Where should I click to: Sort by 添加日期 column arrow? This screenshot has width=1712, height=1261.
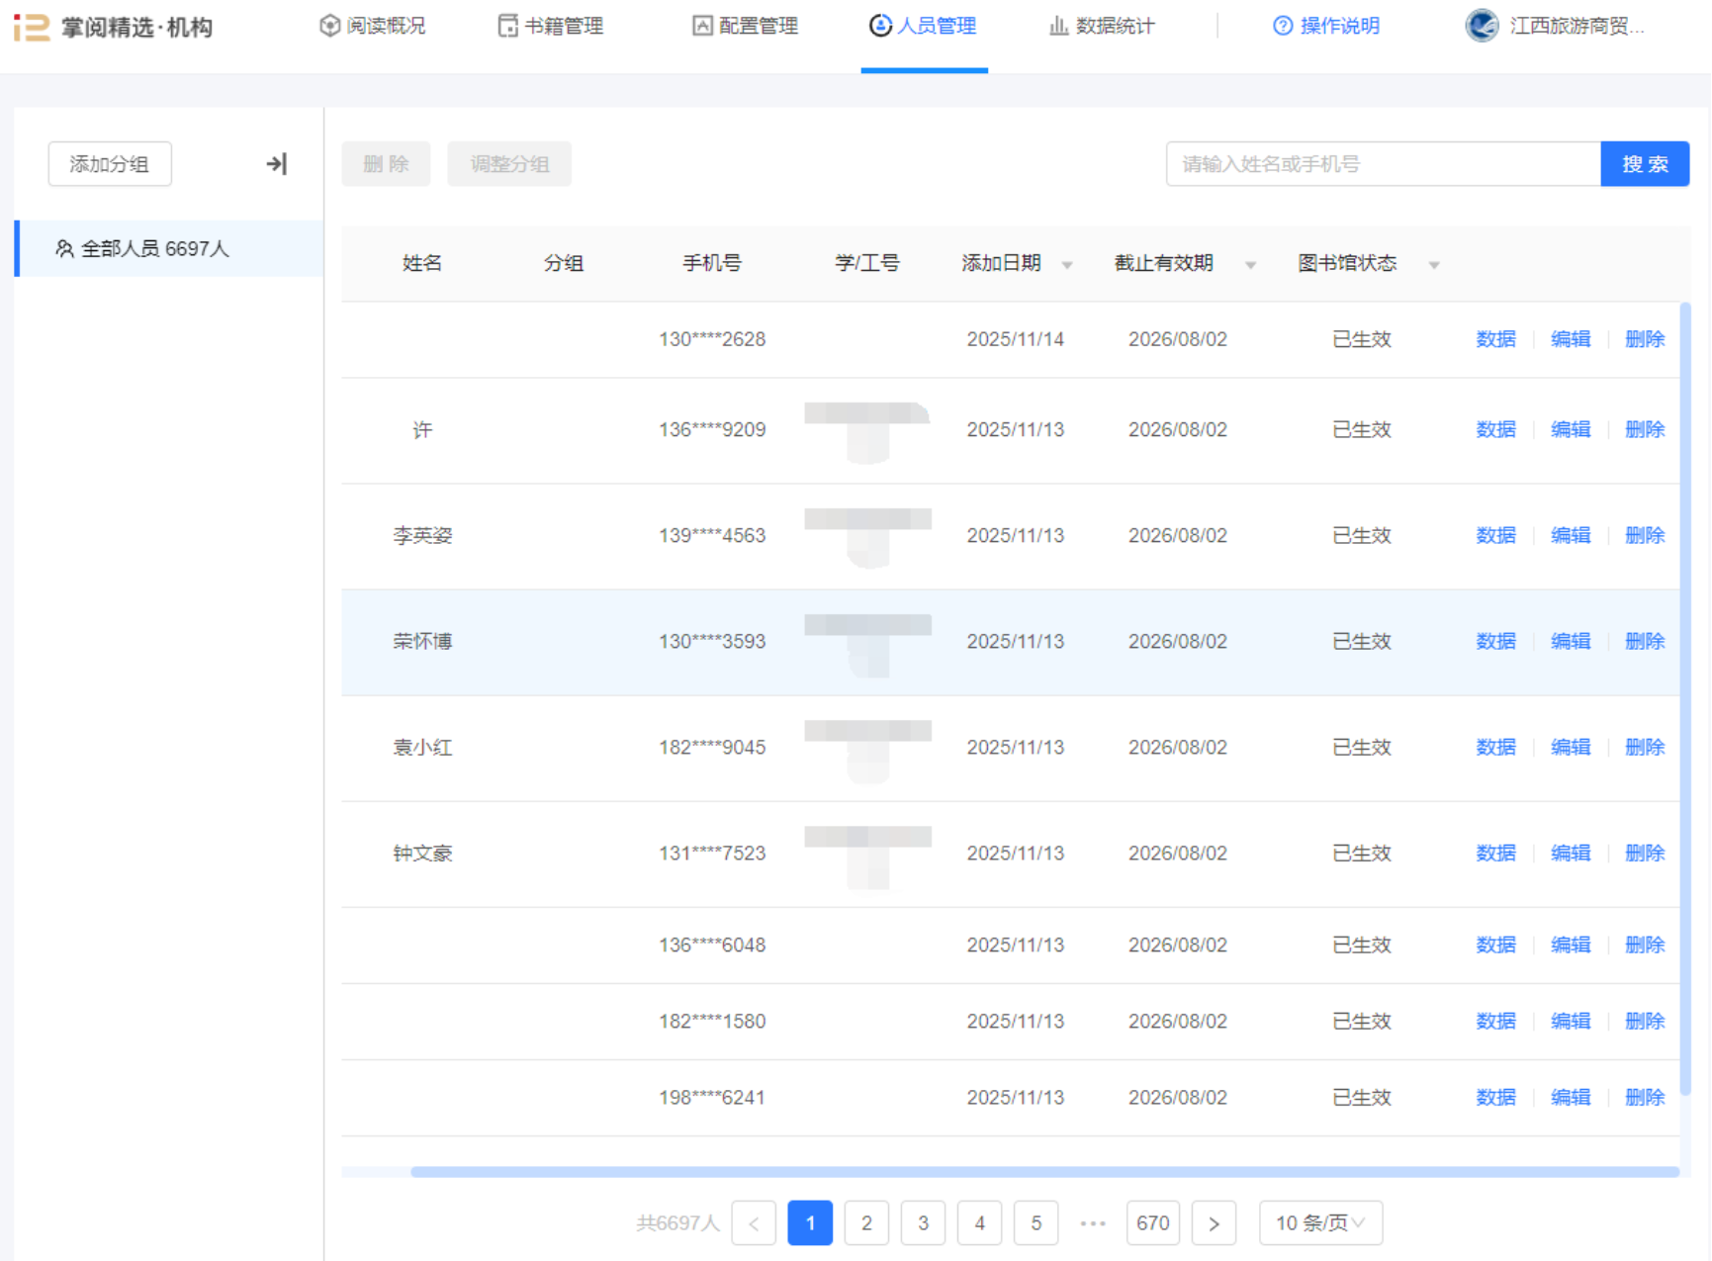[x=1067, y=265]
